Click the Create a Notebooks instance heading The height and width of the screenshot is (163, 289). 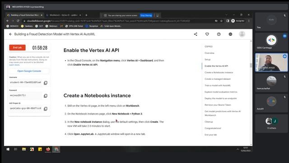click(x=97, y=96)
